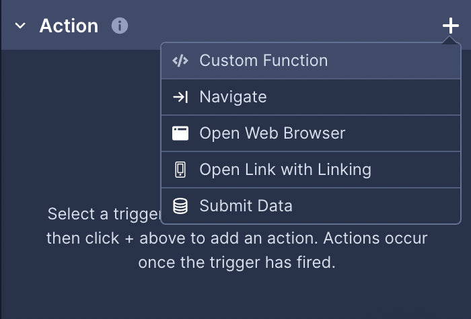The height and width of the screenshot is (319, 471).
Task: Click the plus icon to add action
Action: 450,26
